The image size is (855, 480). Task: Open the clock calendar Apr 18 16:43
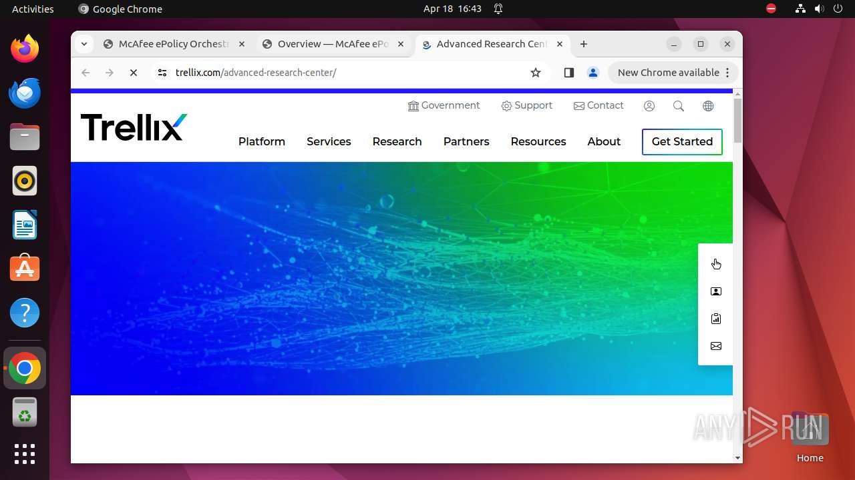[x=452, y=9]
